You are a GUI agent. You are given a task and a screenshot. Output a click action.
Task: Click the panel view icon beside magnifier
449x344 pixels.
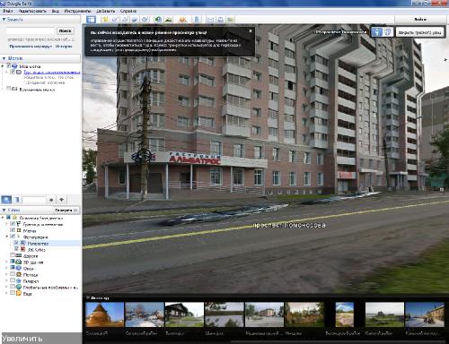(17, 200)
